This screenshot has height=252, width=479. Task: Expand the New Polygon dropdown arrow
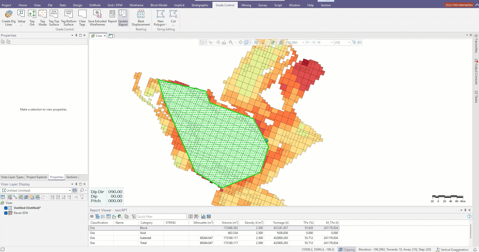pos(166,25)
